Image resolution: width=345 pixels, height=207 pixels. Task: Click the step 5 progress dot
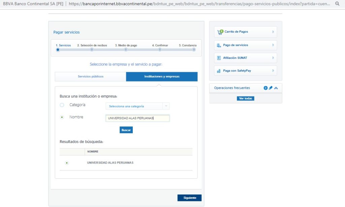194,50
